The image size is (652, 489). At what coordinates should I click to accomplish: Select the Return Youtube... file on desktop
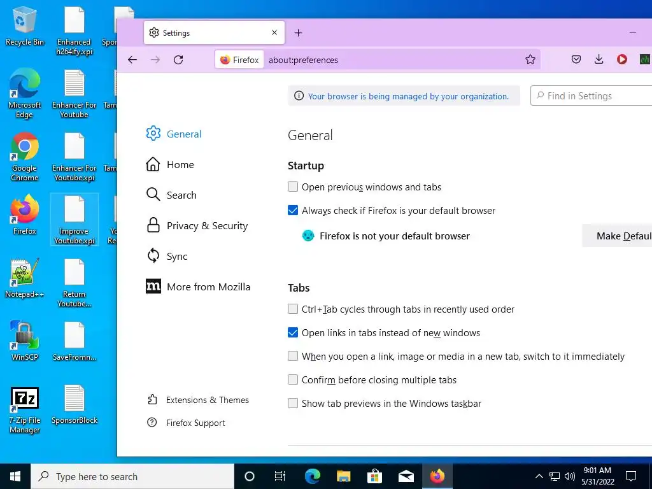click(74, 283)
